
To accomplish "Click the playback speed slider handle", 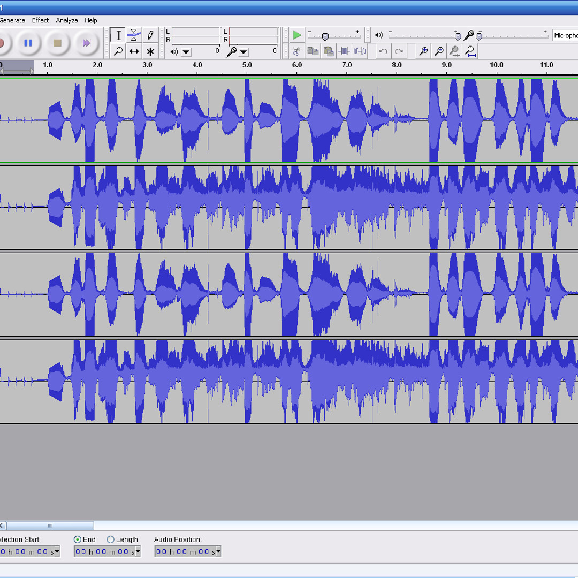I will (x=325, y=36).
